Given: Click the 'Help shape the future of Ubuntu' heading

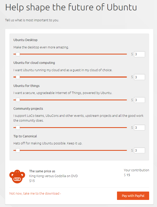Looking at the screenshot, I should click(71, 7).
